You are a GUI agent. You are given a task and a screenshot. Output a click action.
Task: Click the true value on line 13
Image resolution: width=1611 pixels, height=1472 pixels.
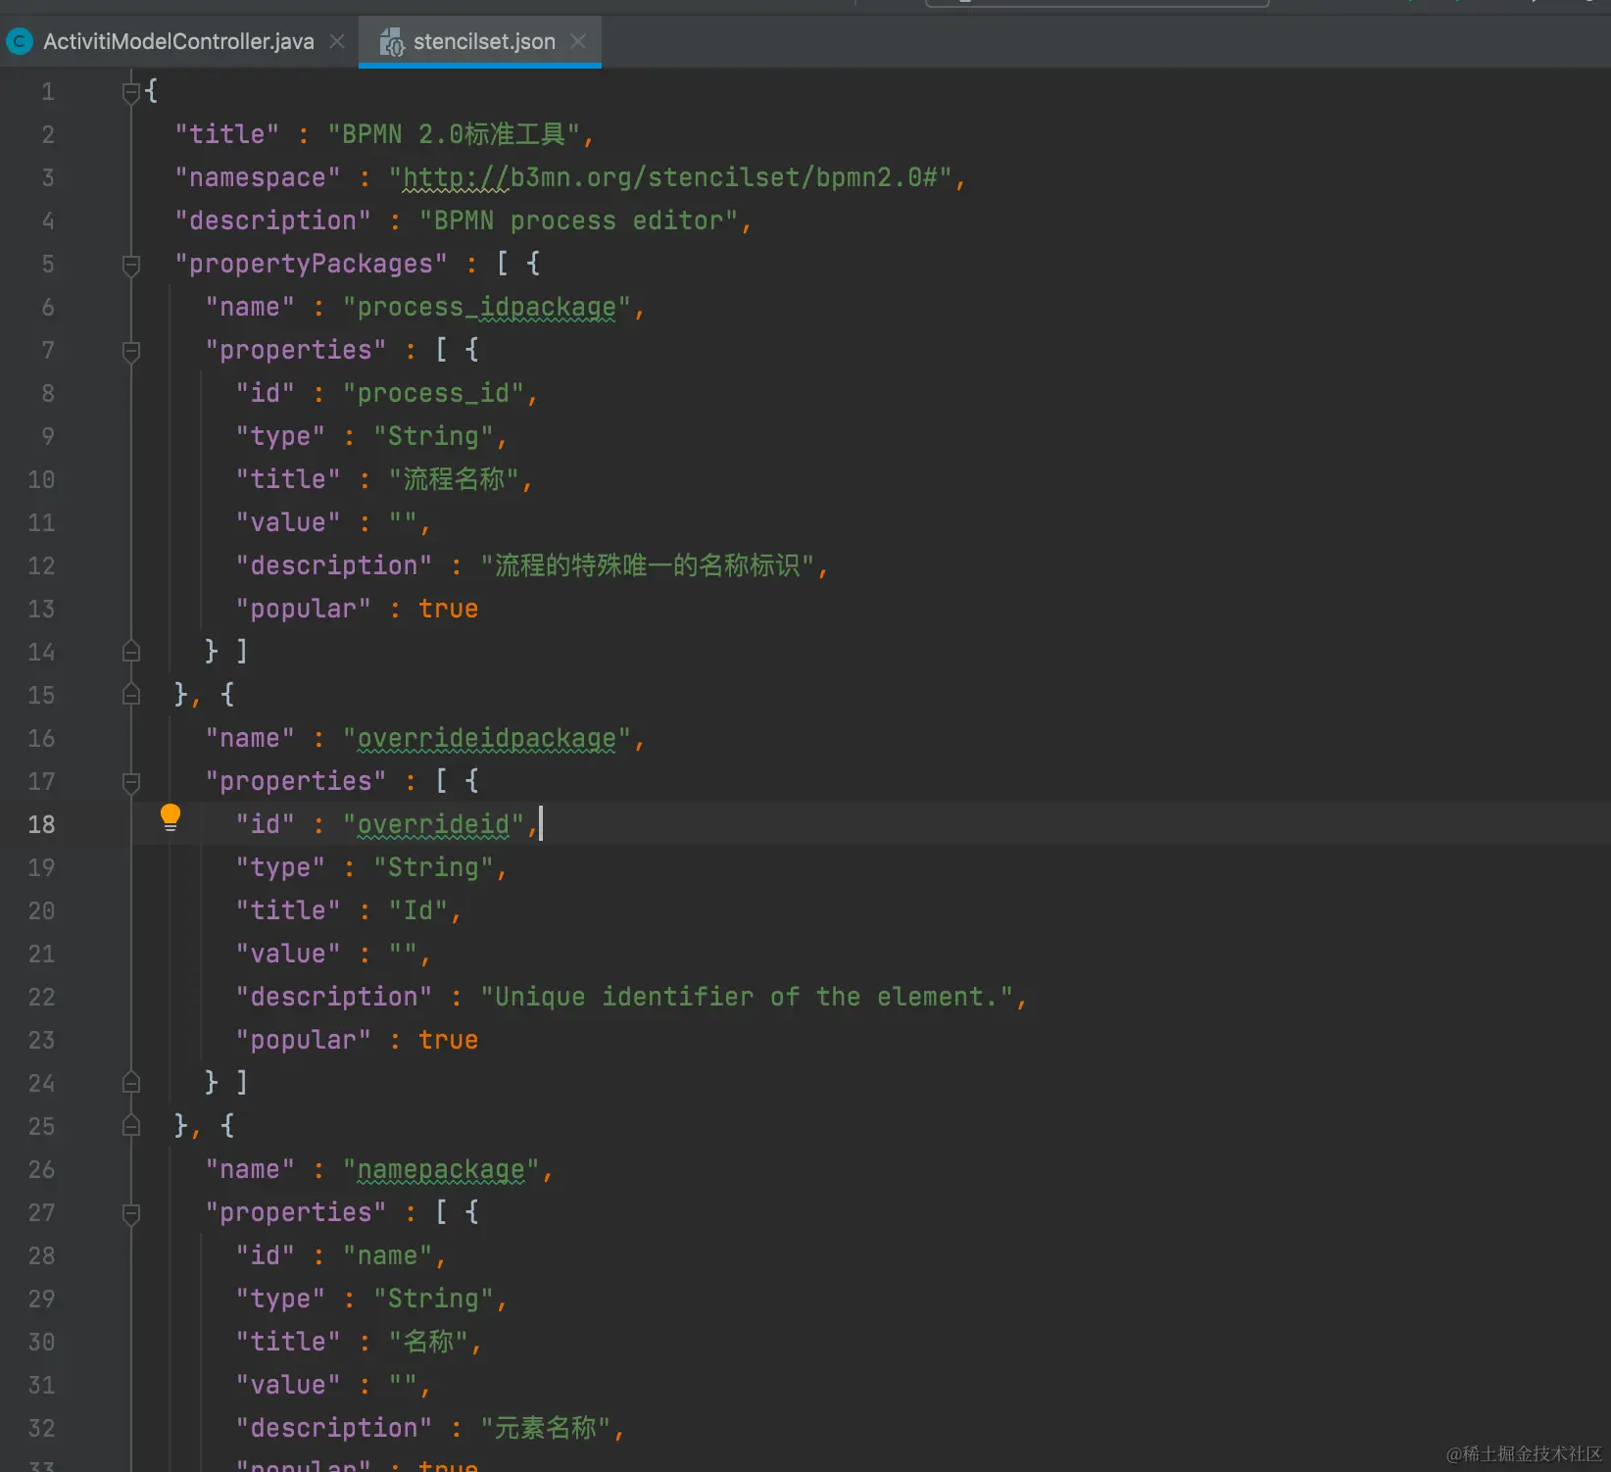coord(449,609)
